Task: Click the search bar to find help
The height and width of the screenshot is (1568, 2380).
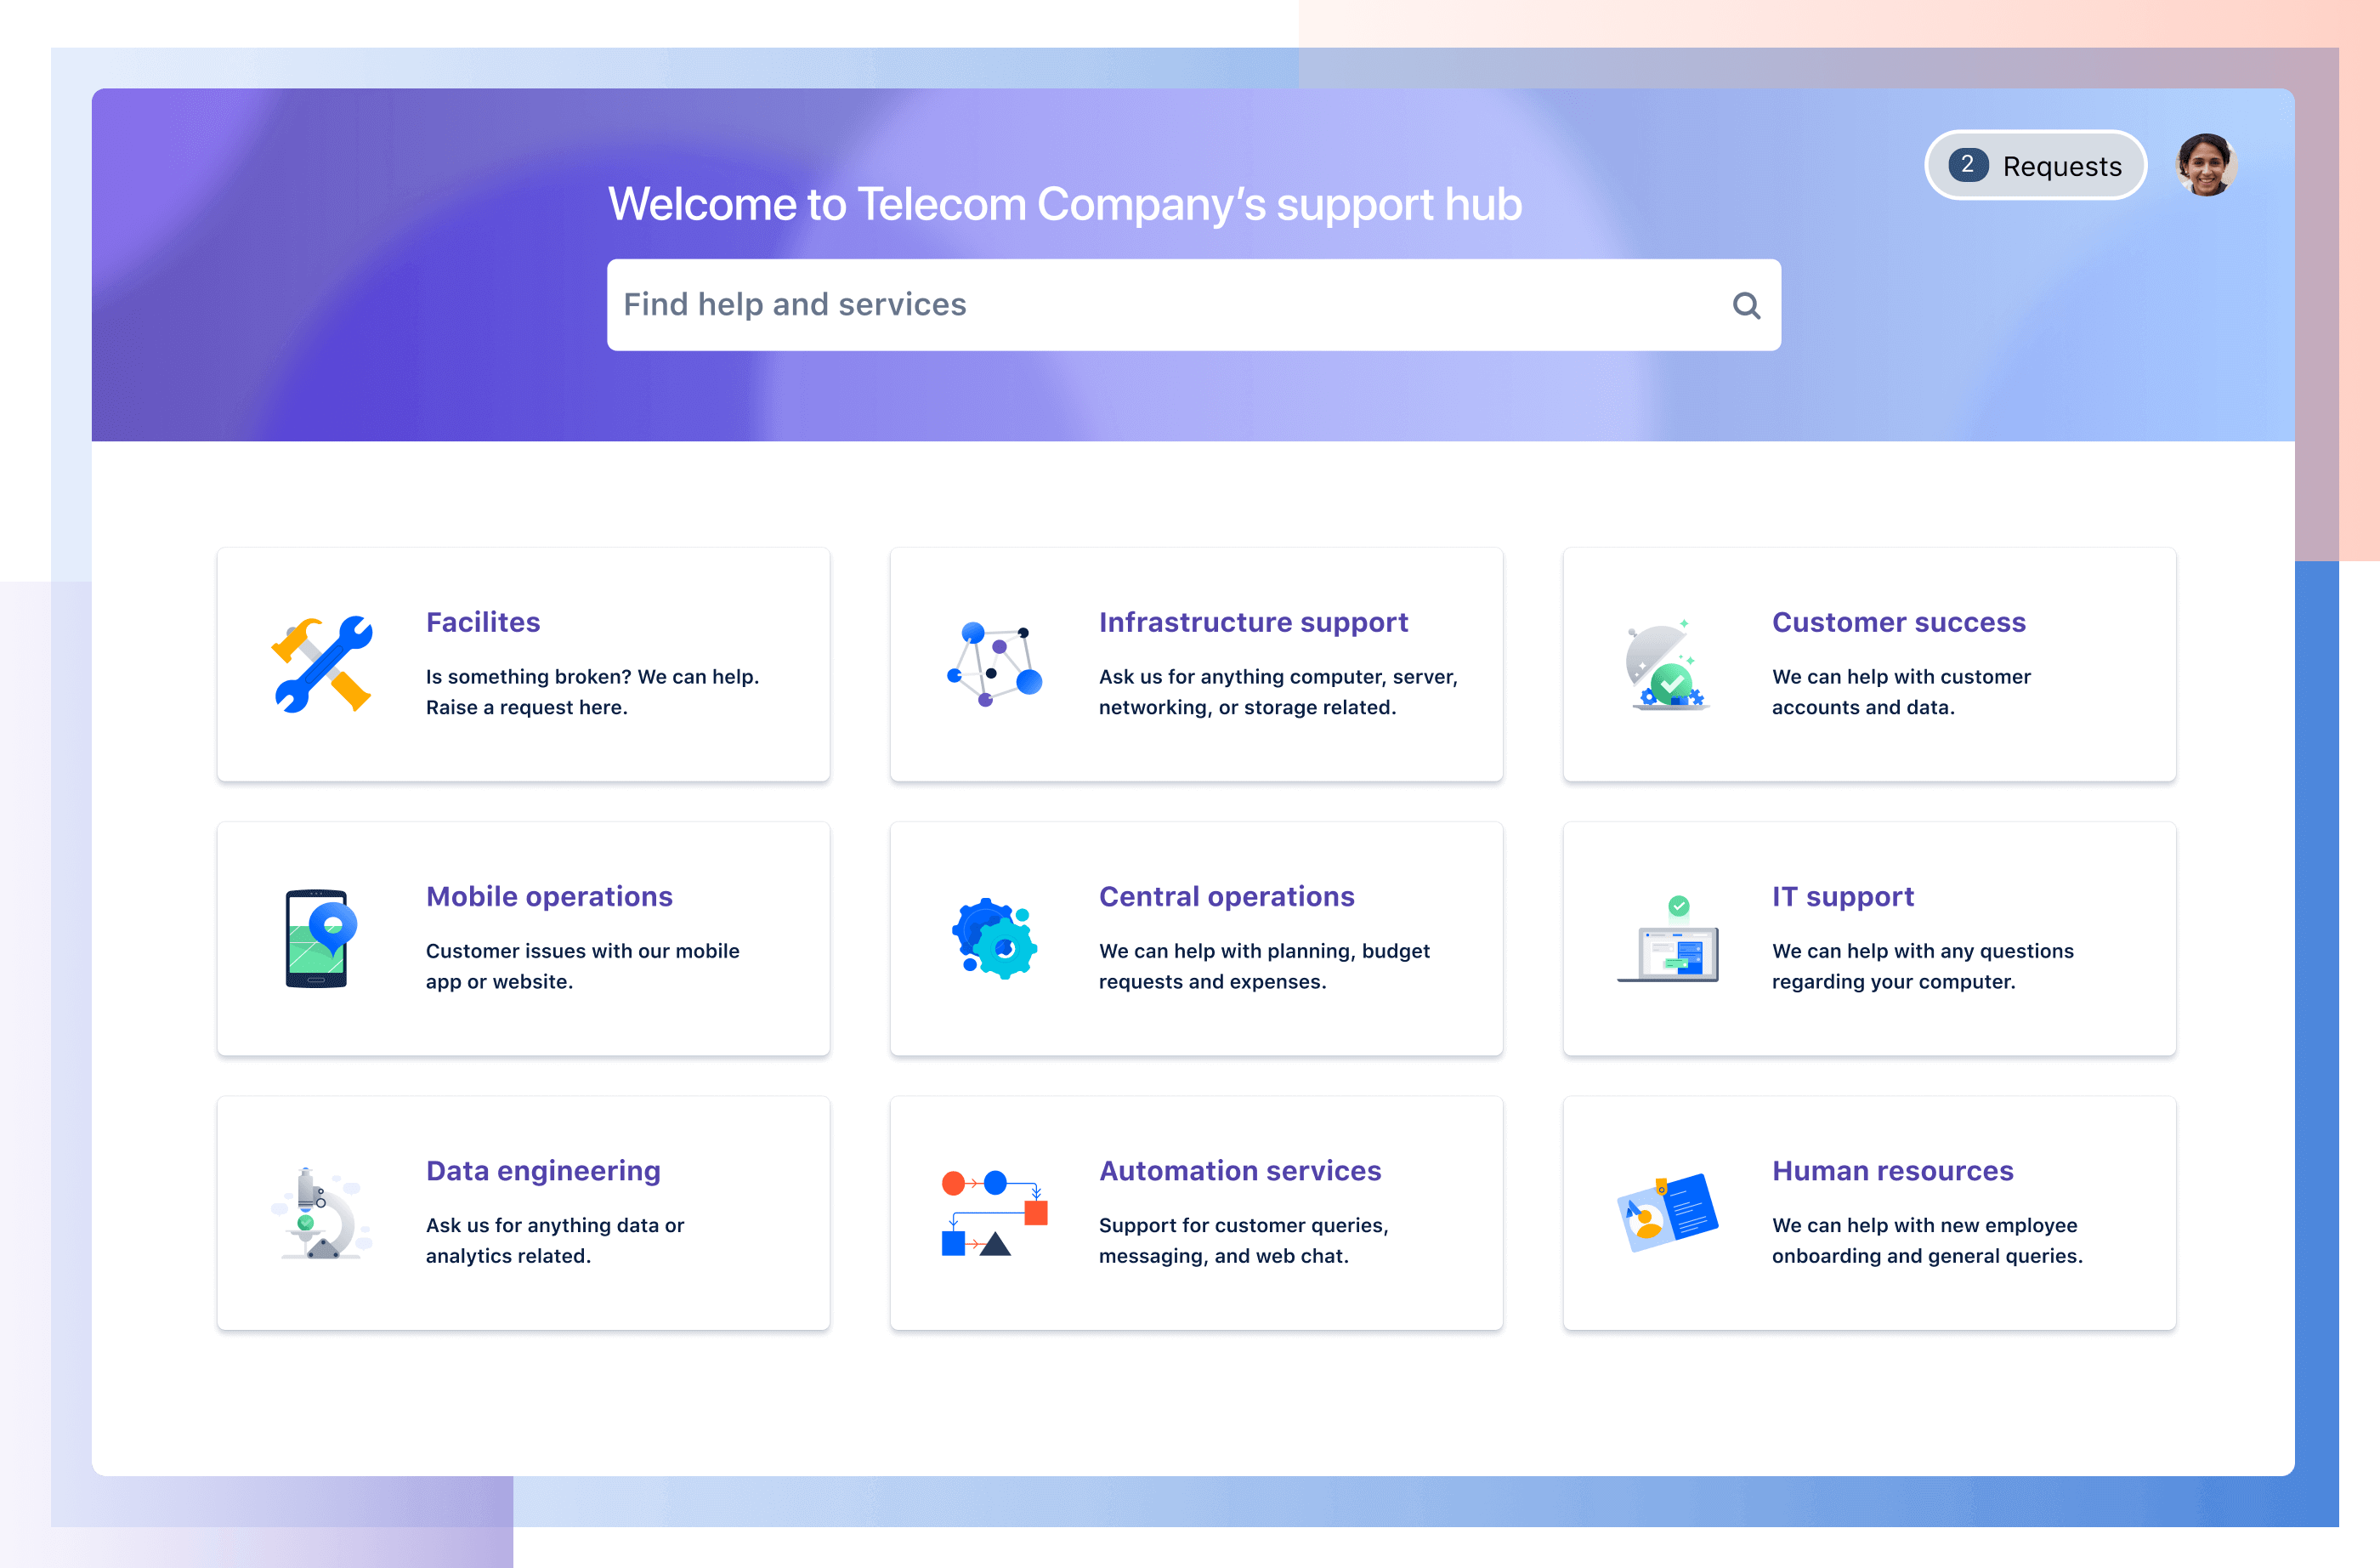Action: (x=1196, y=304)
